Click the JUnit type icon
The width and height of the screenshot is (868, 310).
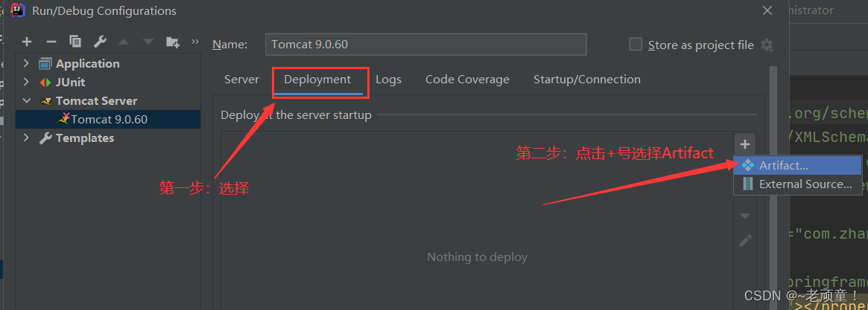click(x=45, y=83)
